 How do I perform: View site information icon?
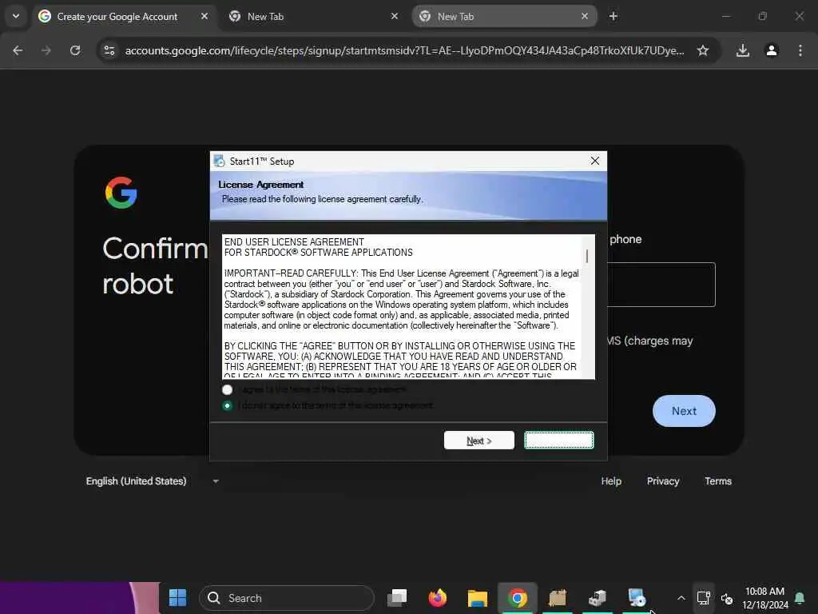[x=109, y=50]
